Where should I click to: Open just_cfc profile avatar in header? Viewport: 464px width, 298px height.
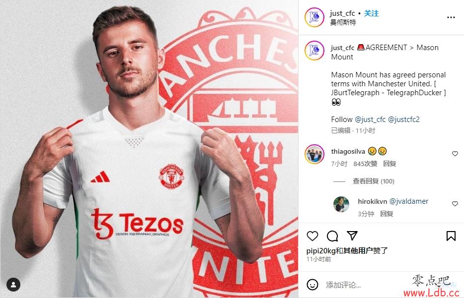coord(314,17)
